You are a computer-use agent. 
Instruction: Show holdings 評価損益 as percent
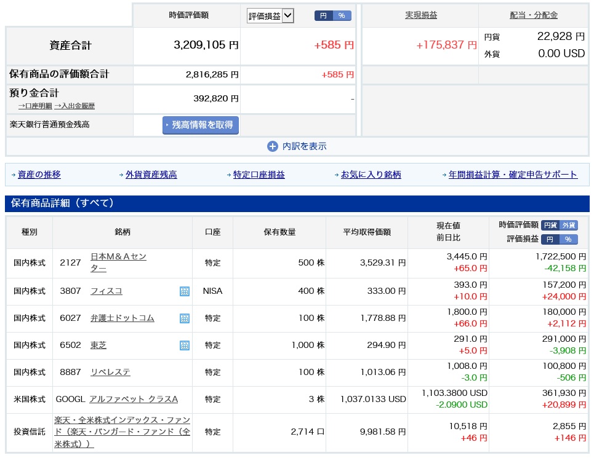tap(569, 239)
